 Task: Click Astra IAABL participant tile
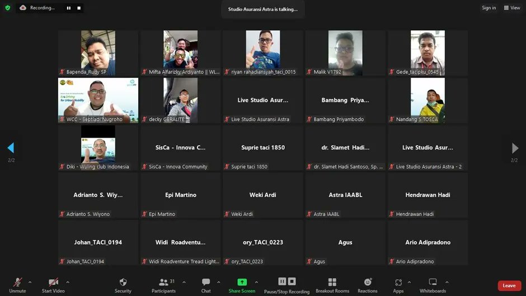click(345, 195)
